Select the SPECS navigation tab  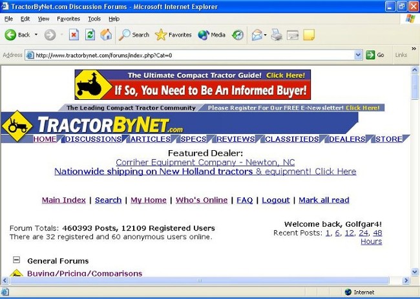[193, 139]
